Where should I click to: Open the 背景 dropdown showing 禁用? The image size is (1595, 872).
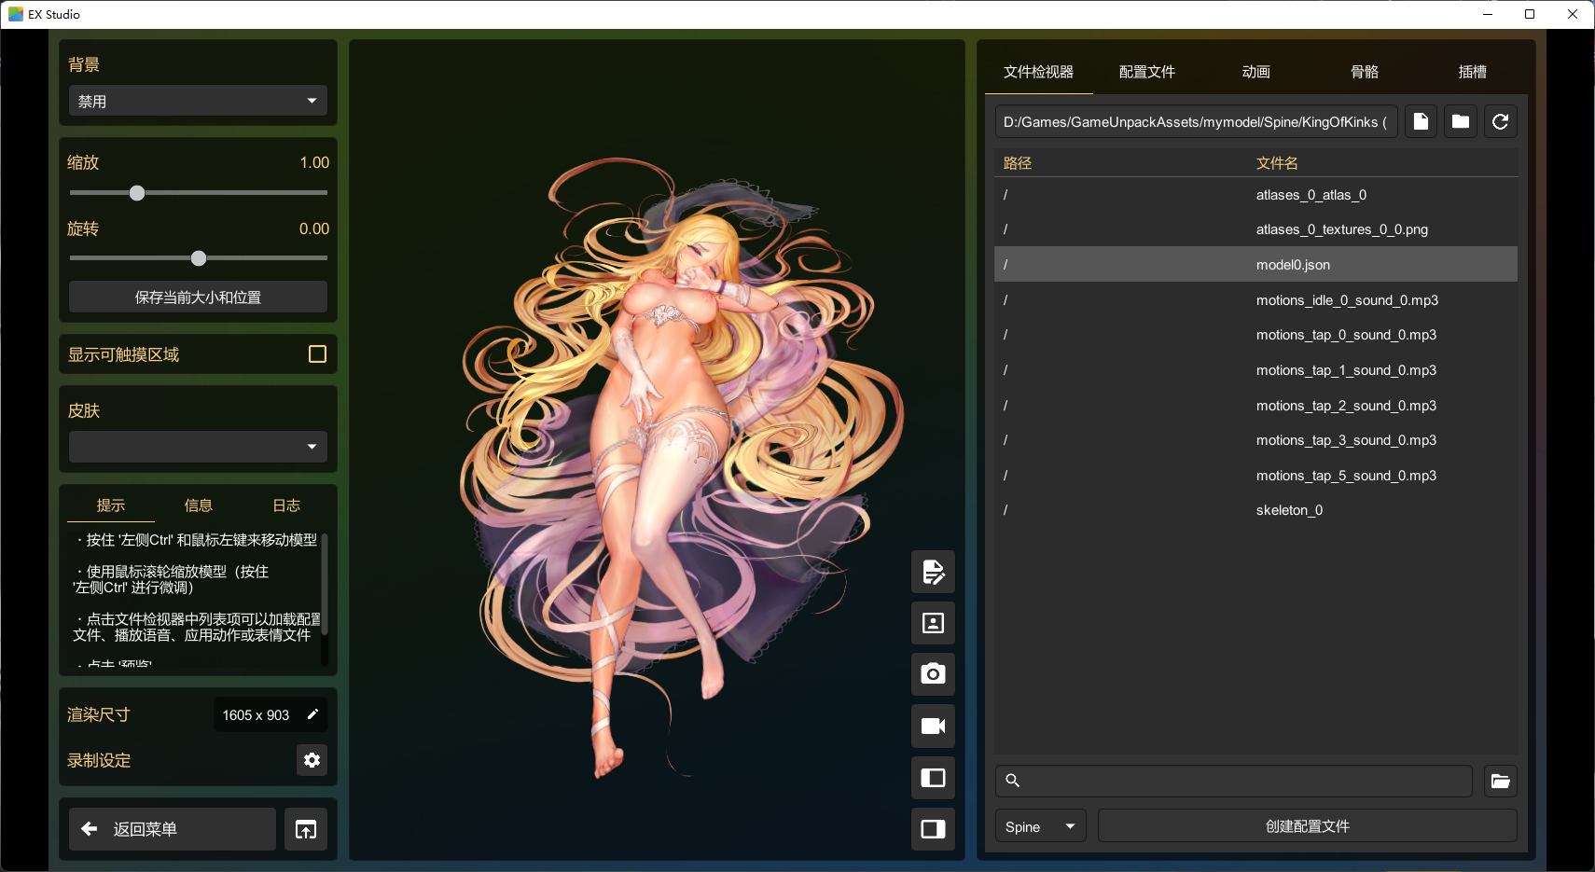198,101
